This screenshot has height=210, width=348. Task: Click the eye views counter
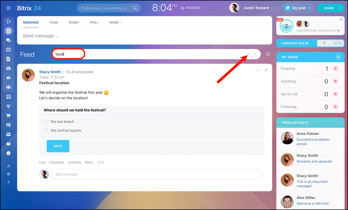[x=100, y=162]
